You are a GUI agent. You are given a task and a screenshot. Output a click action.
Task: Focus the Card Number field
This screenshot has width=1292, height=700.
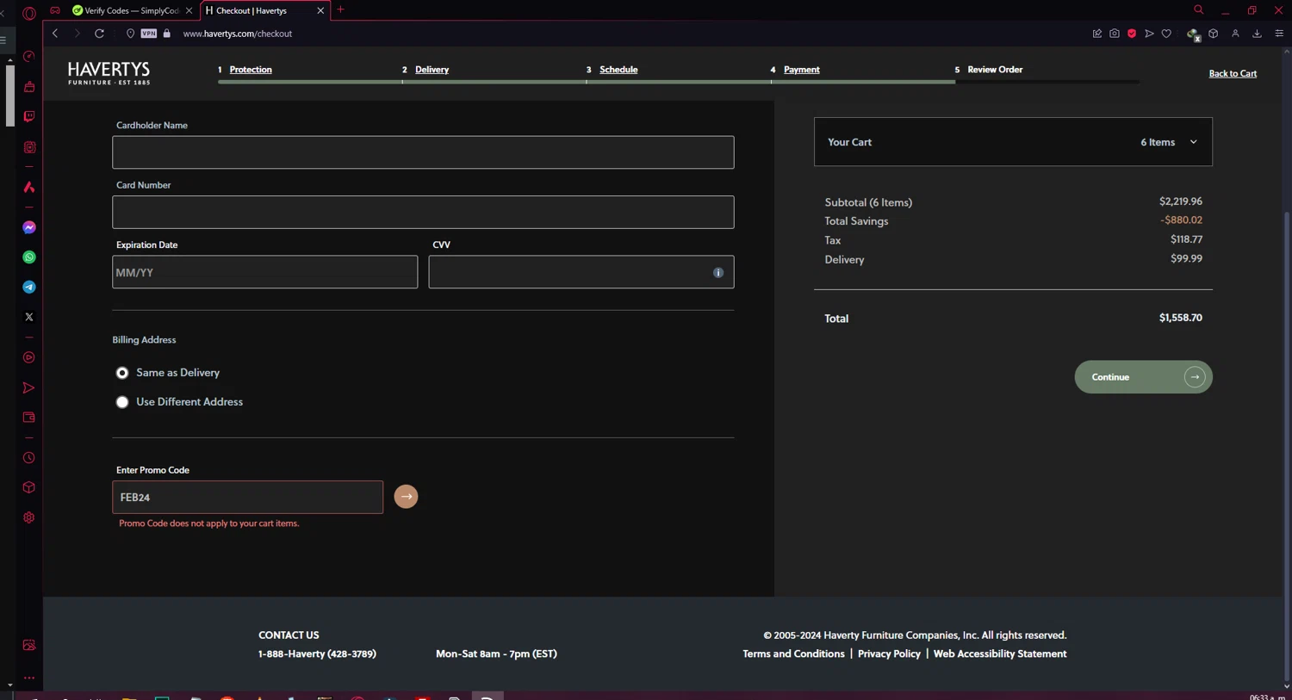tap(423, 212)
